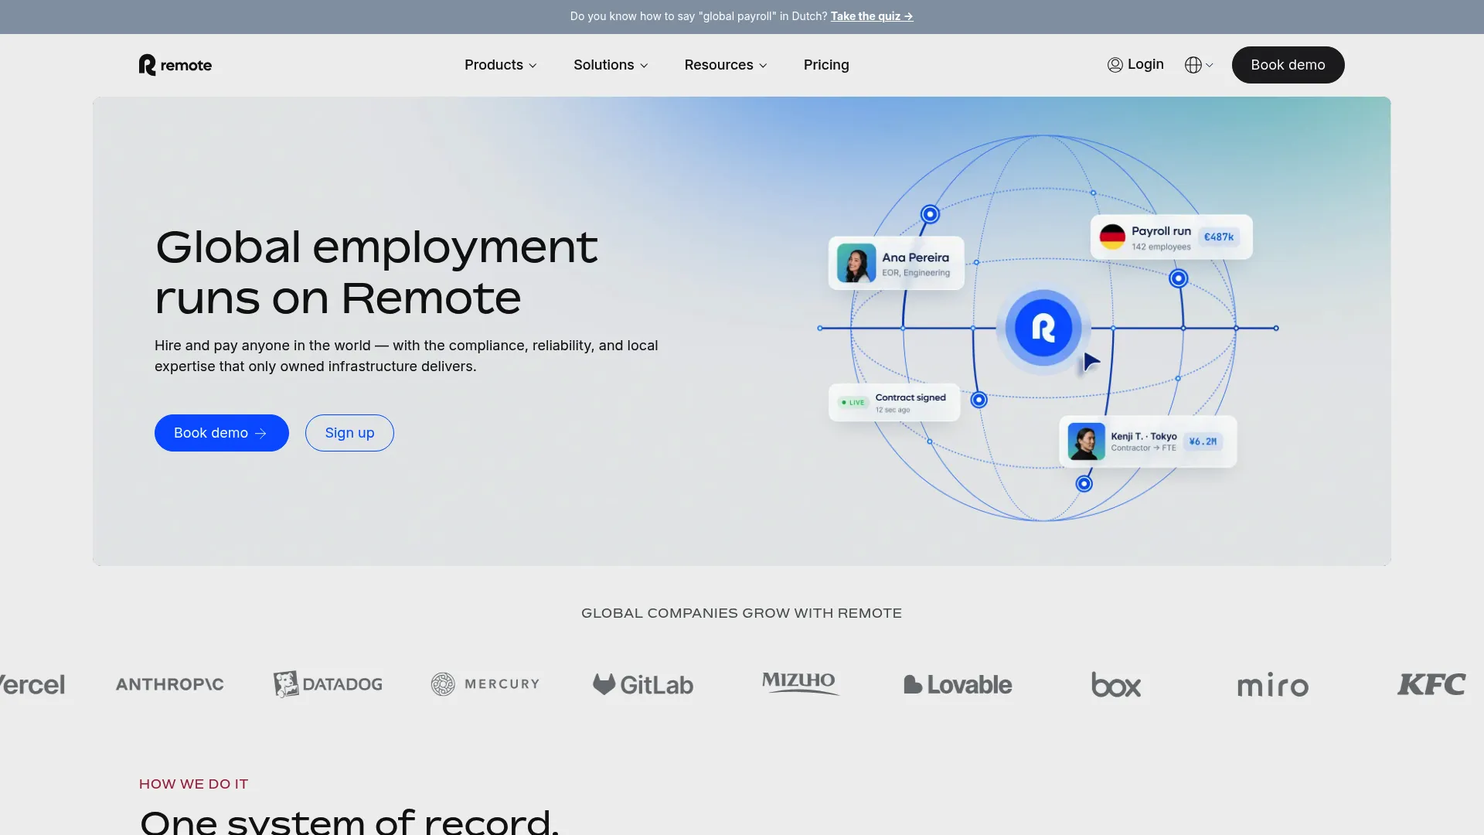The width and height of the screenshot is (1484, 835).
Task: Click the Kenji T. · Tokyo label
Action: click(1144, 436)
